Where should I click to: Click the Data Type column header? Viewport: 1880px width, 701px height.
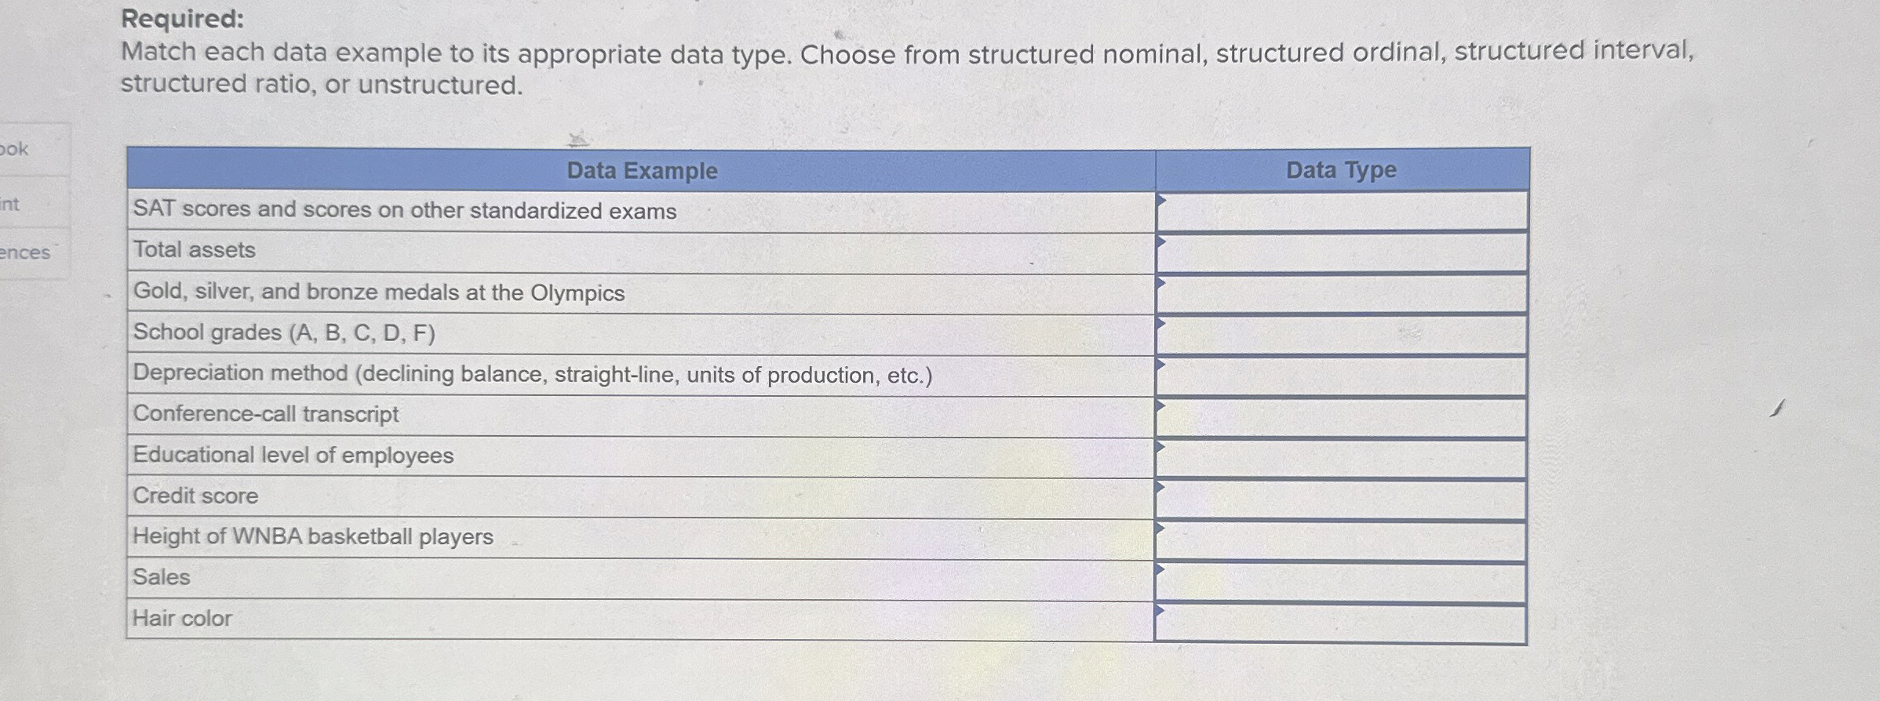(x=1341, y=169)
